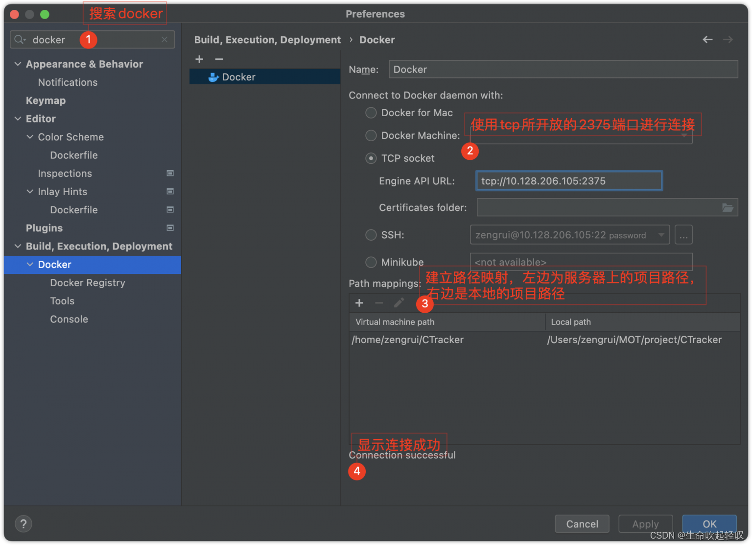
Task: Select Docker Machine radio button
Action: (371, 135)
